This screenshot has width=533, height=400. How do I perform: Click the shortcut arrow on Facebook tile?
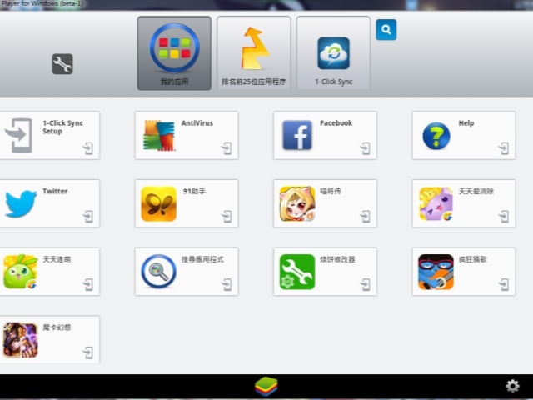pos(365,148)
